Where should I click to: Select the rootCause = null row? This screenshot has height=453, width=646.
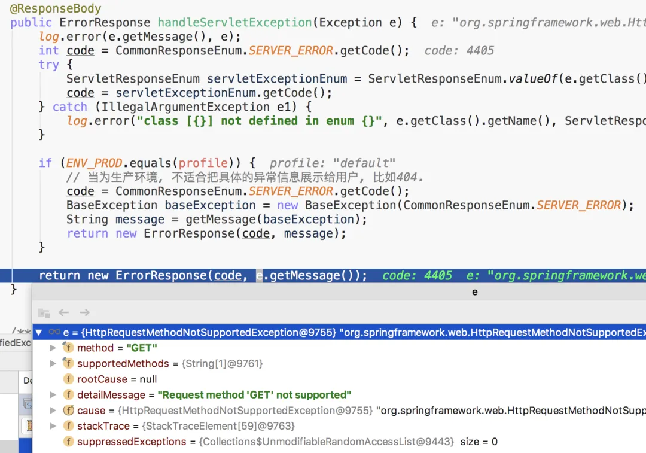(339, 379)
